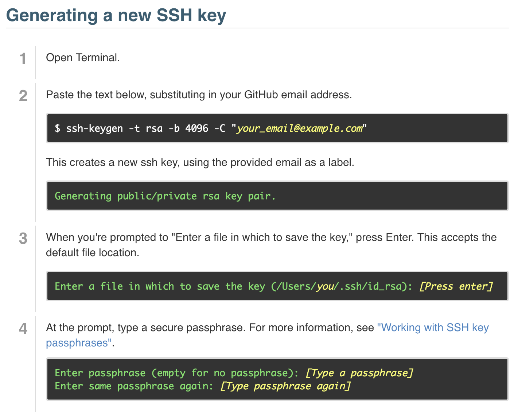Click "This creates a new ssh key" sentence
Screen dimensions: 522x417
pyautogui.click(x=200, y=162)
